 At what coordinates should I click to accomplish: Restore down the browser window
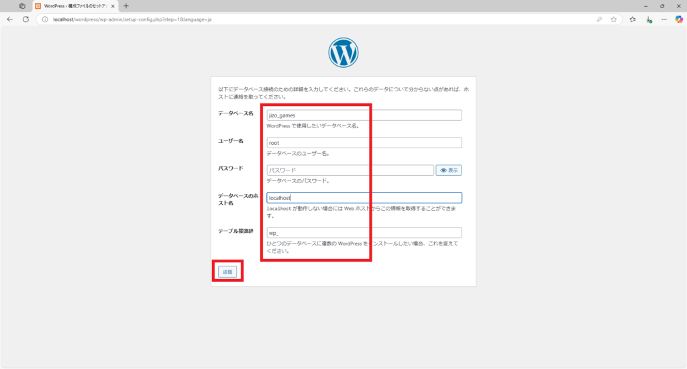point(662,6)
